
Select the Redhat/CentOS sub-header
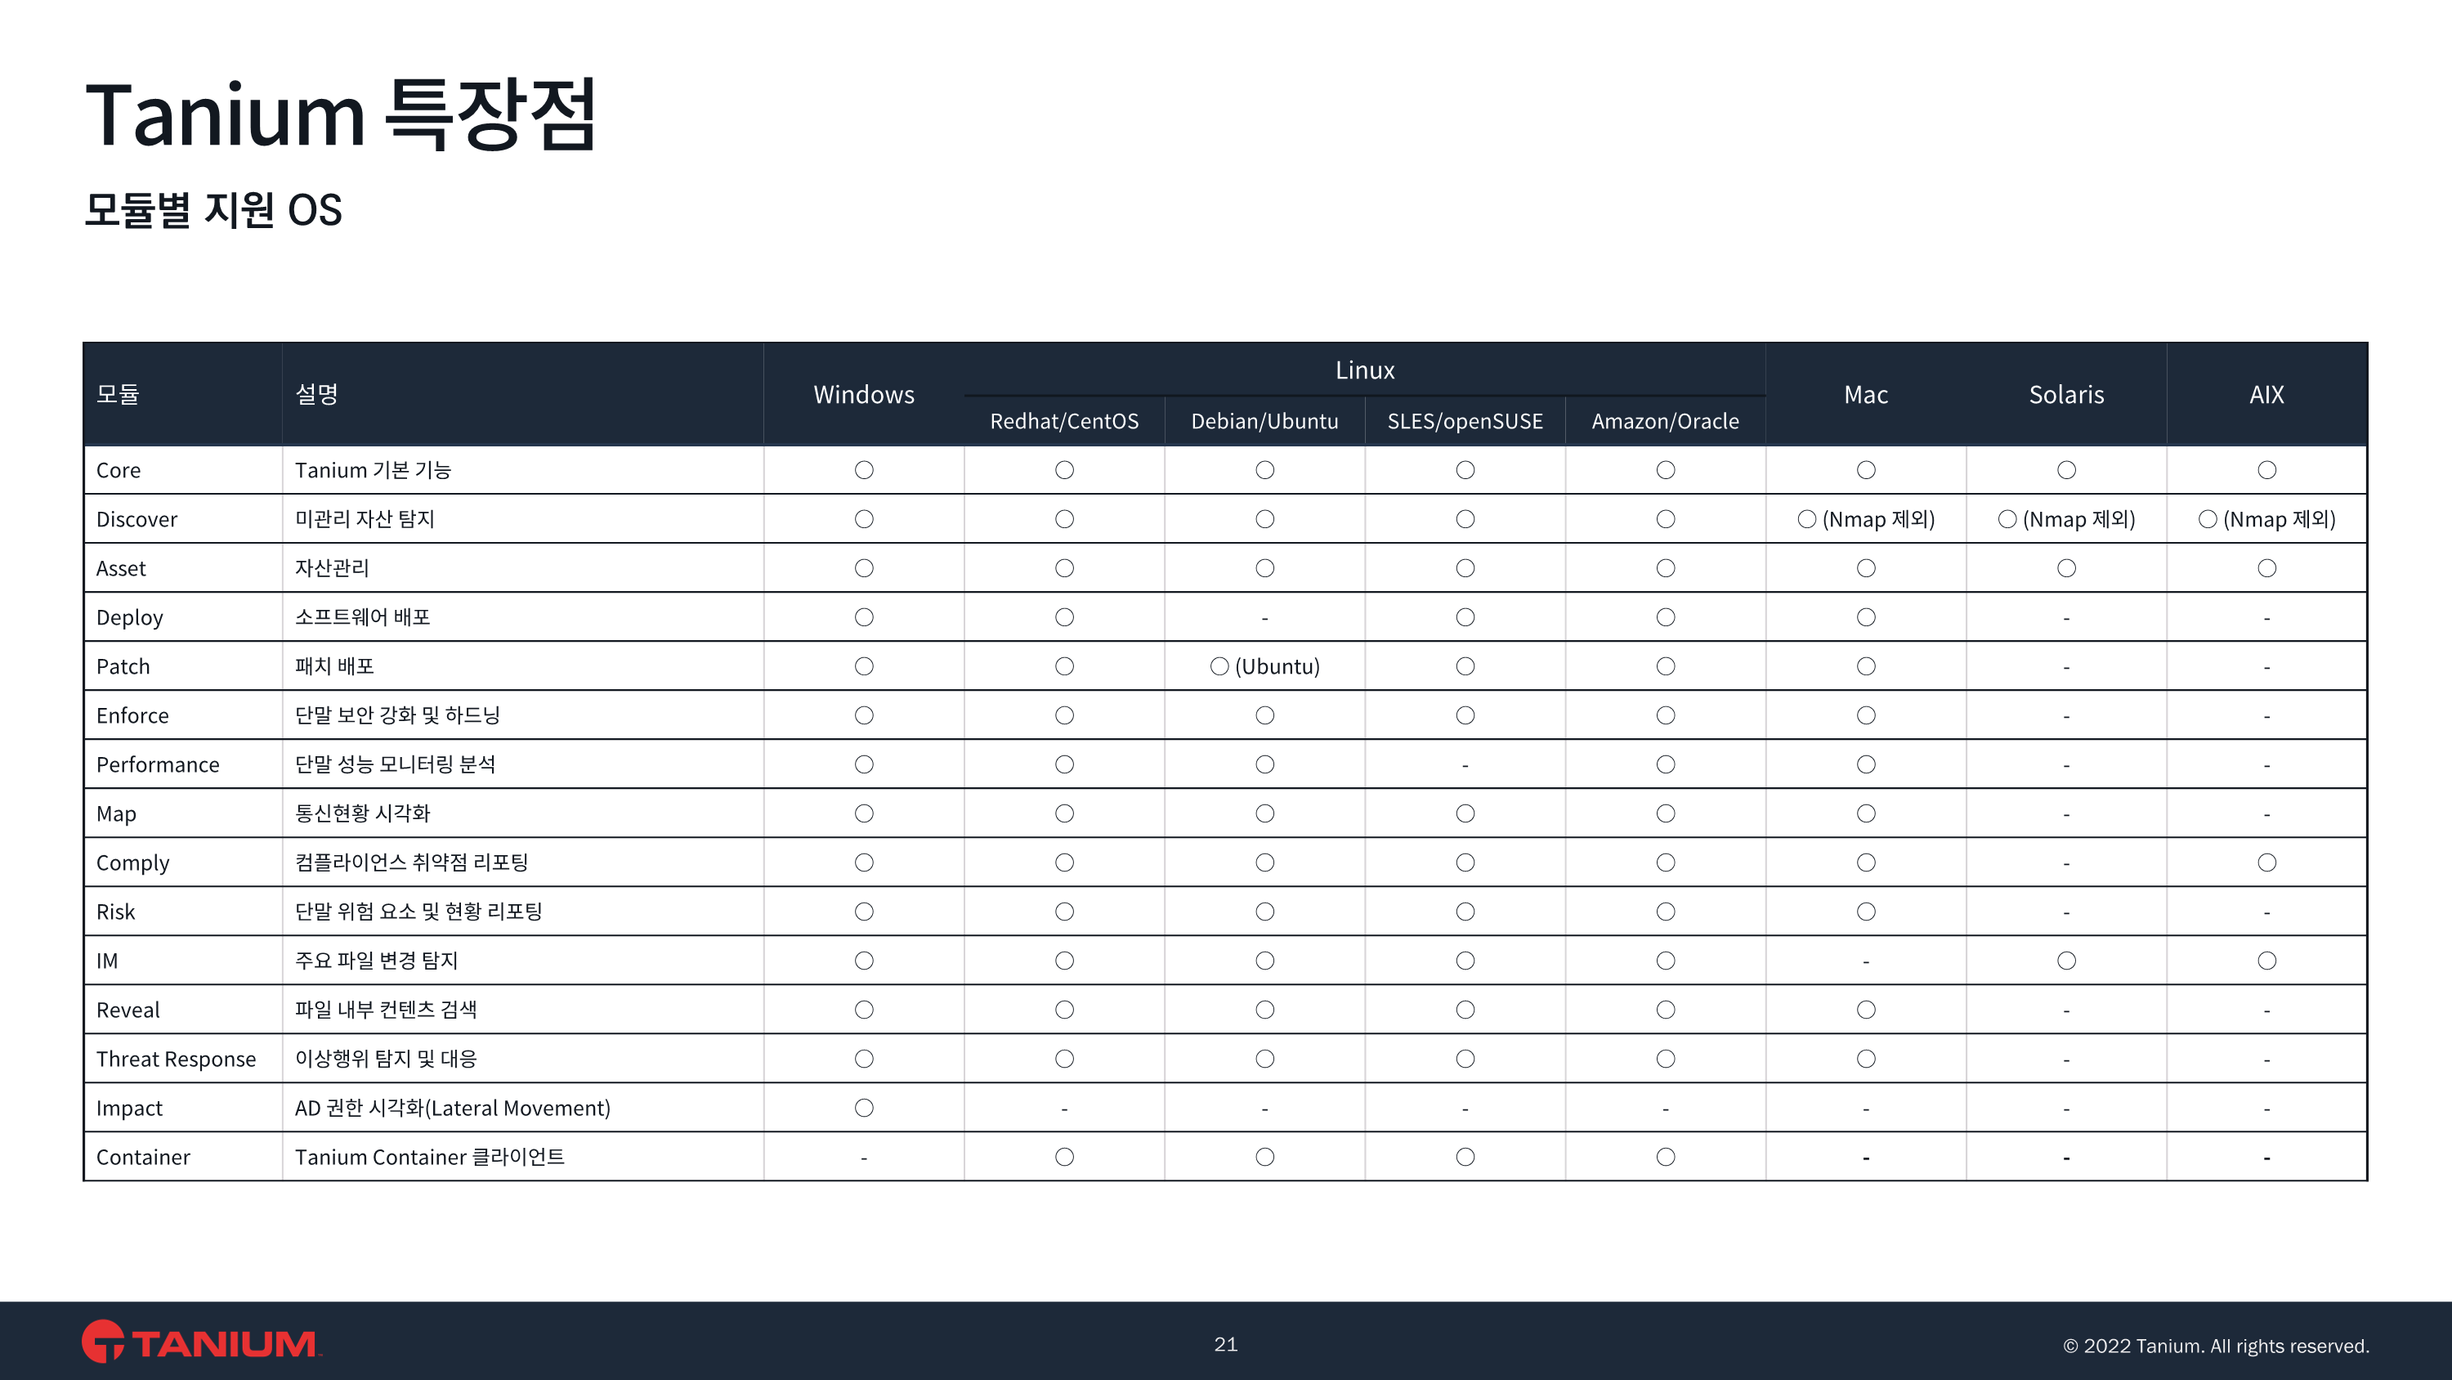tap(1064, 421)
